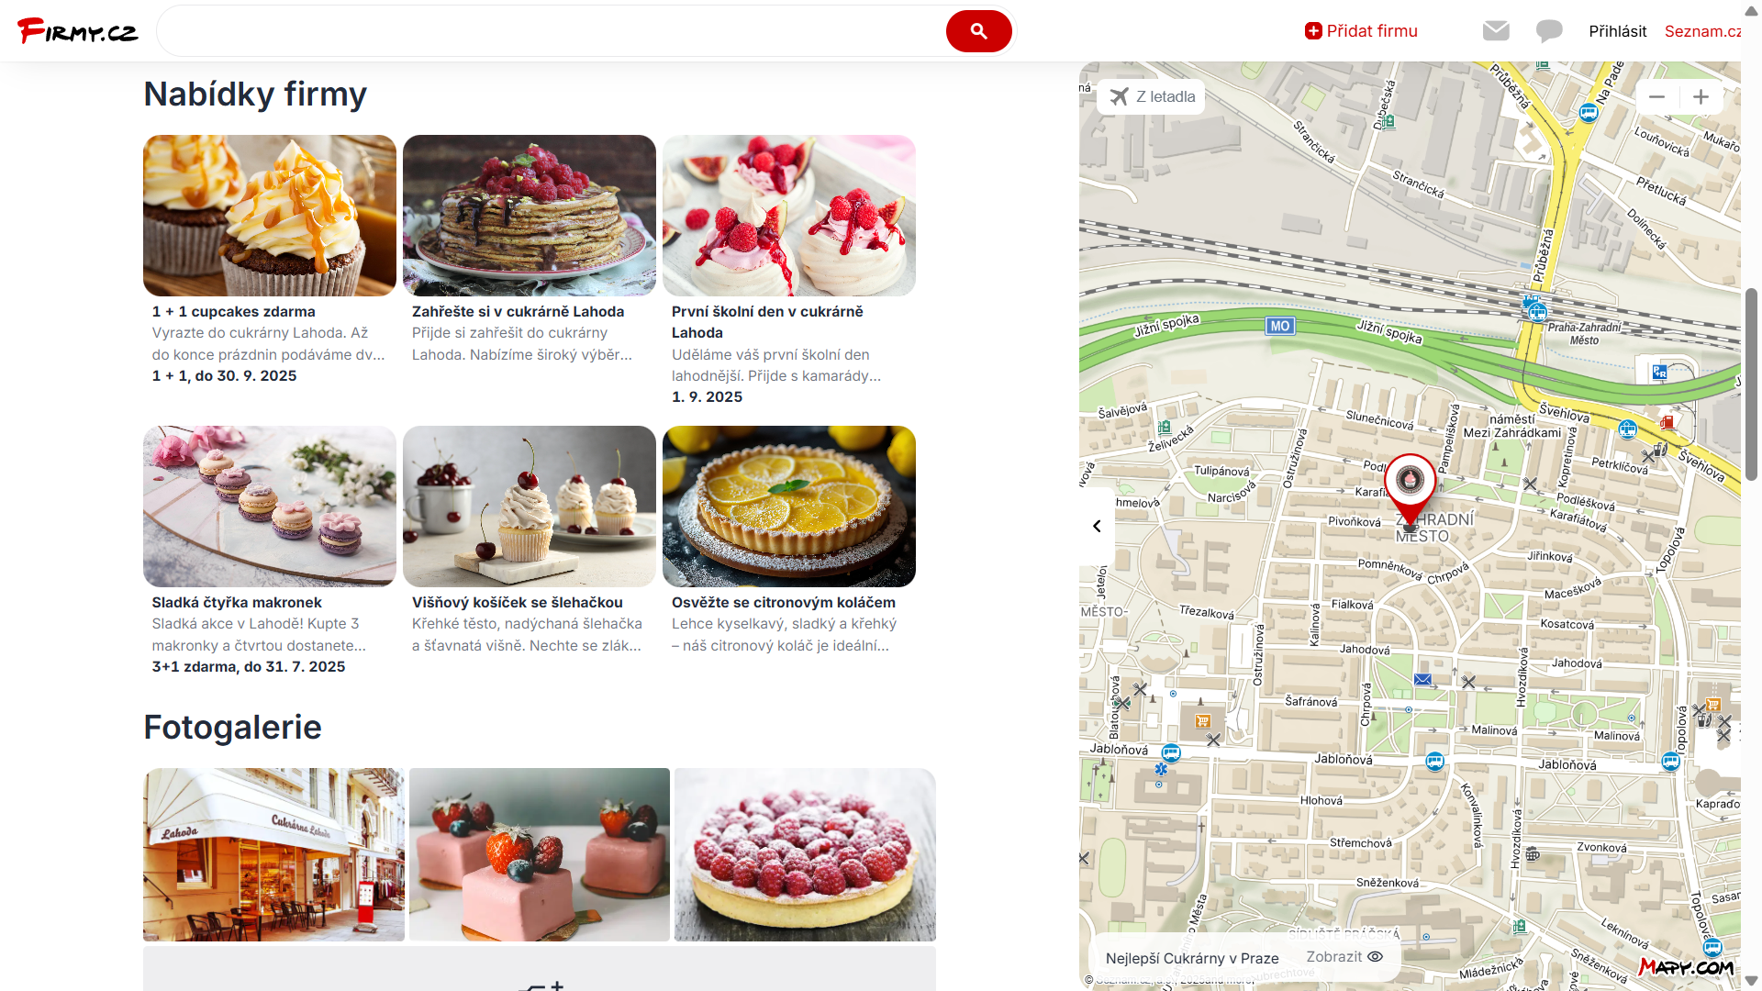Zoom in the map with plus
Screen dimensions: 1762x991
coord(1701,96)
